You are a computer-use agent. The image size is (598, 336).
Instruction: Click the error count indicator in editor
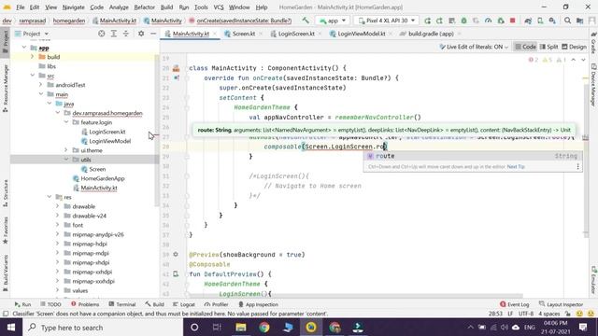tap(534, 60)
